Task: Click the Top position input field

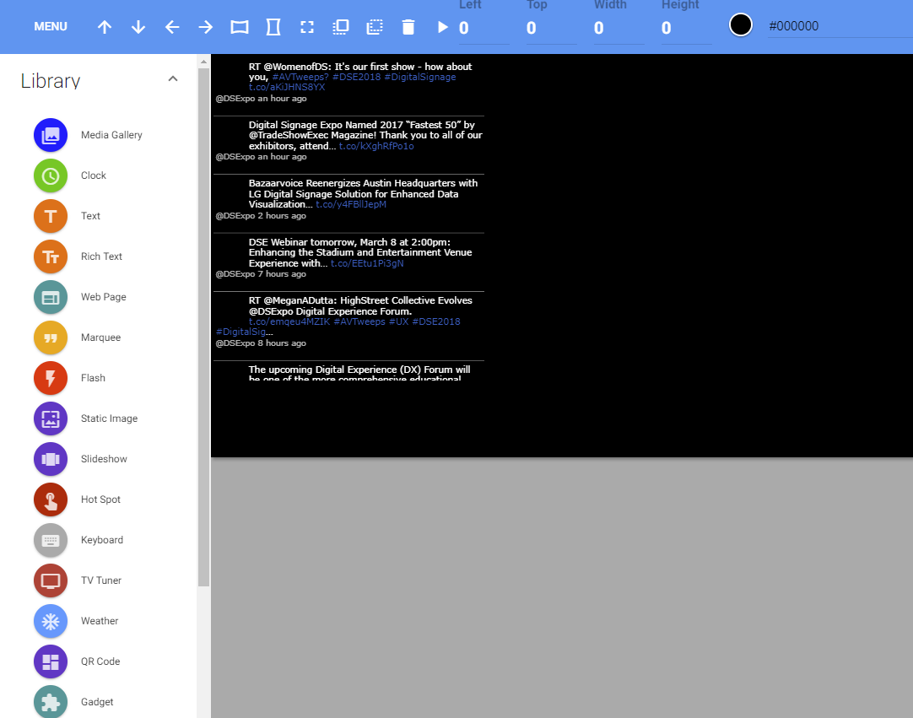Action: tap(551, 28)
